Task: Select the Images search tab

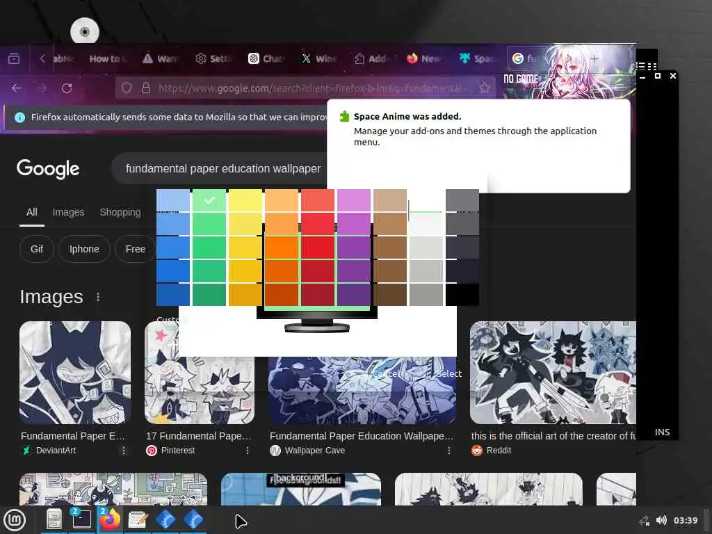Action: [69, 212]
